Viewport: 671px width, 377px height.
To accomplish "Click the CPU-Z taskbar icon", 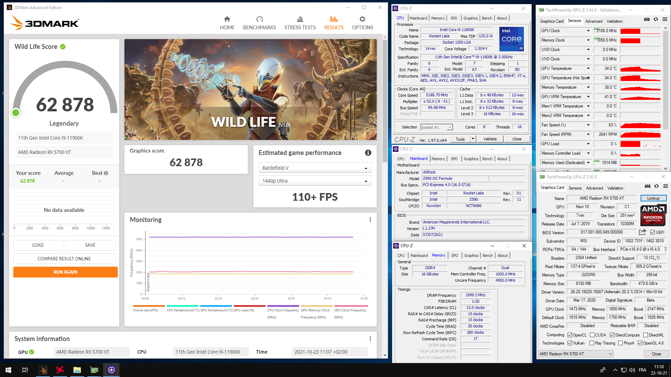I will 111,370.
